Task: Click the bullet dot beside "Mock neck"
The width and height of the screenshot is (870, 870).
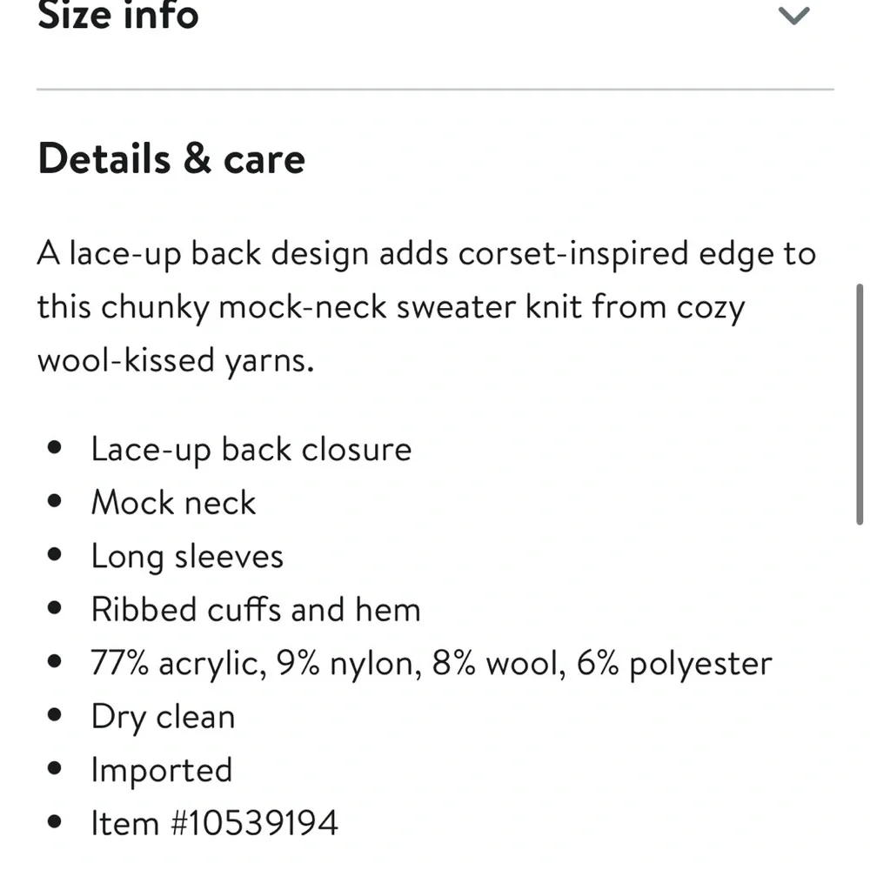Action: click(x=57, y=503)
